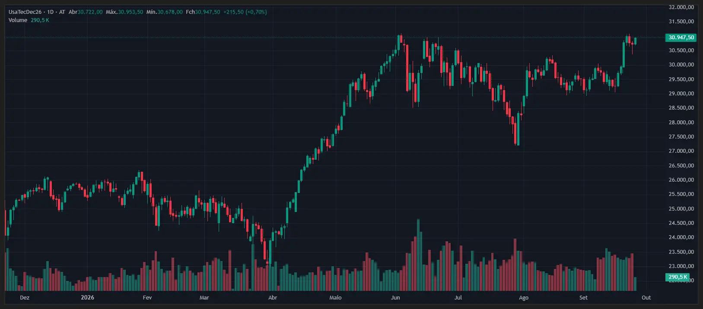Click the 25.000,00 price axis label
This screenshot has width=703, height=309.
(x=681, y=209)
